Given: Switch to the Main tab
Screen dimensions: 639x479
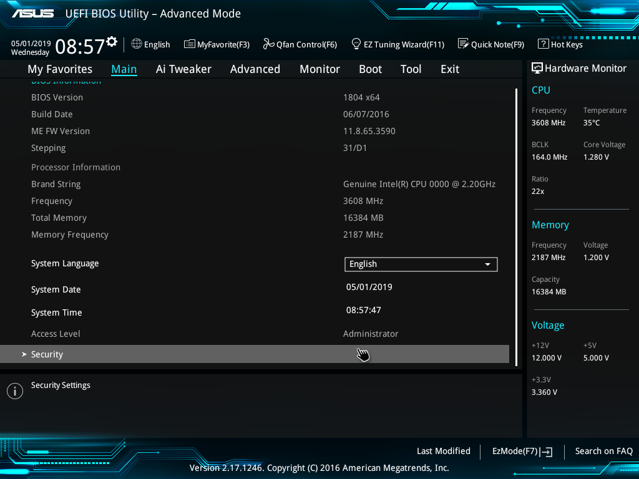Looking at the screenshot, I should (124, 69).
